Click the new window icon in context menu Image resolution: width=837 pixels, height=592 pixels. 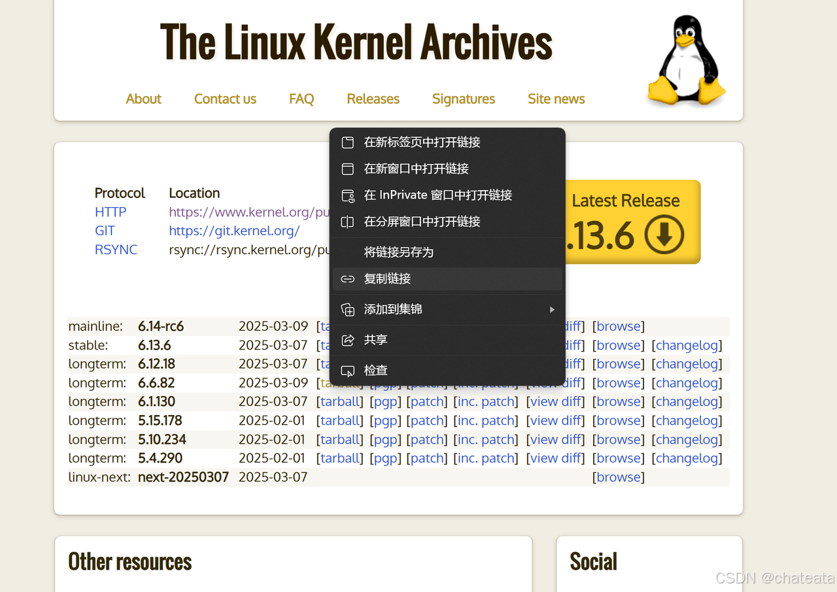348,169
